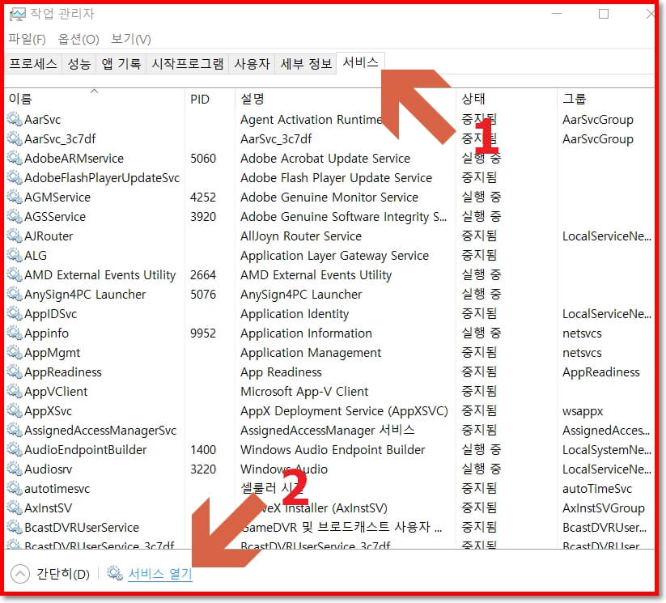Click the gear icon beside 서비스 열기

(x=115, y=573)
